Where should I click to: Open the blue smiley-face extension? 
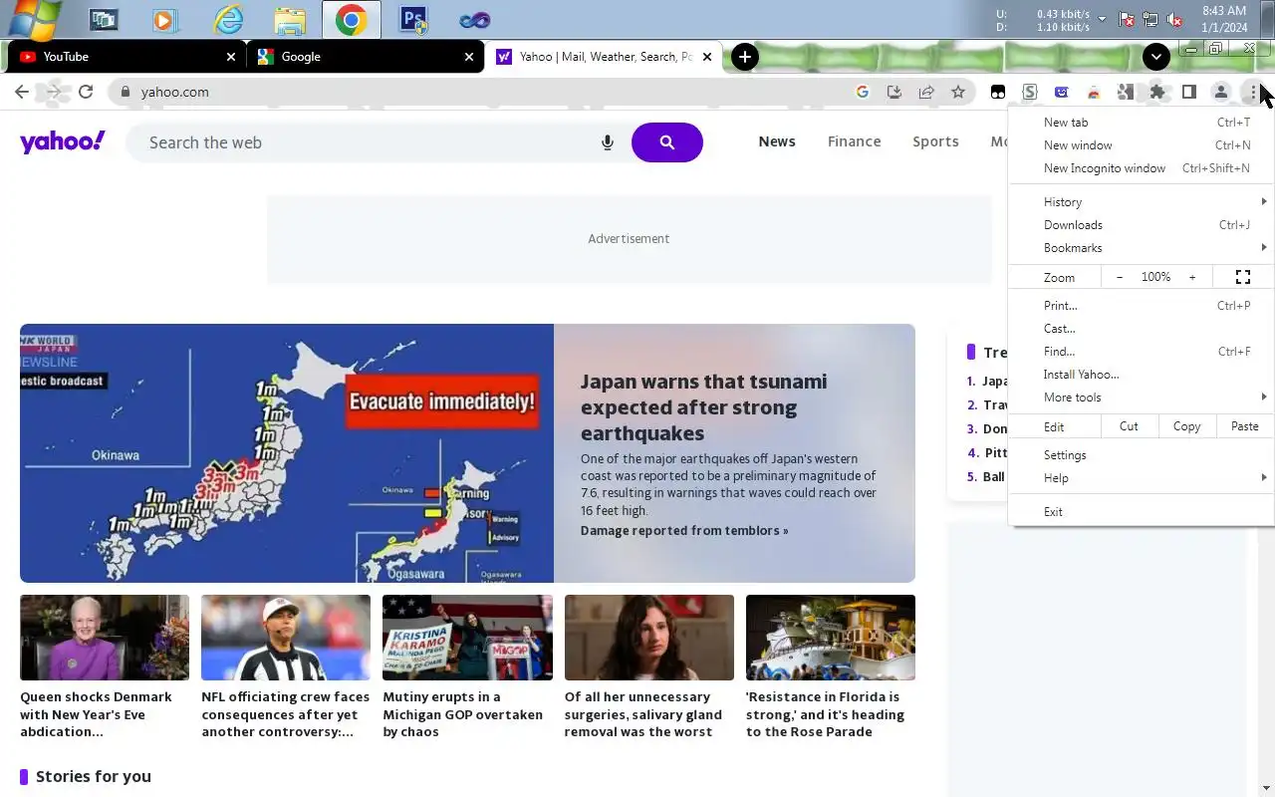(1062, 92)
